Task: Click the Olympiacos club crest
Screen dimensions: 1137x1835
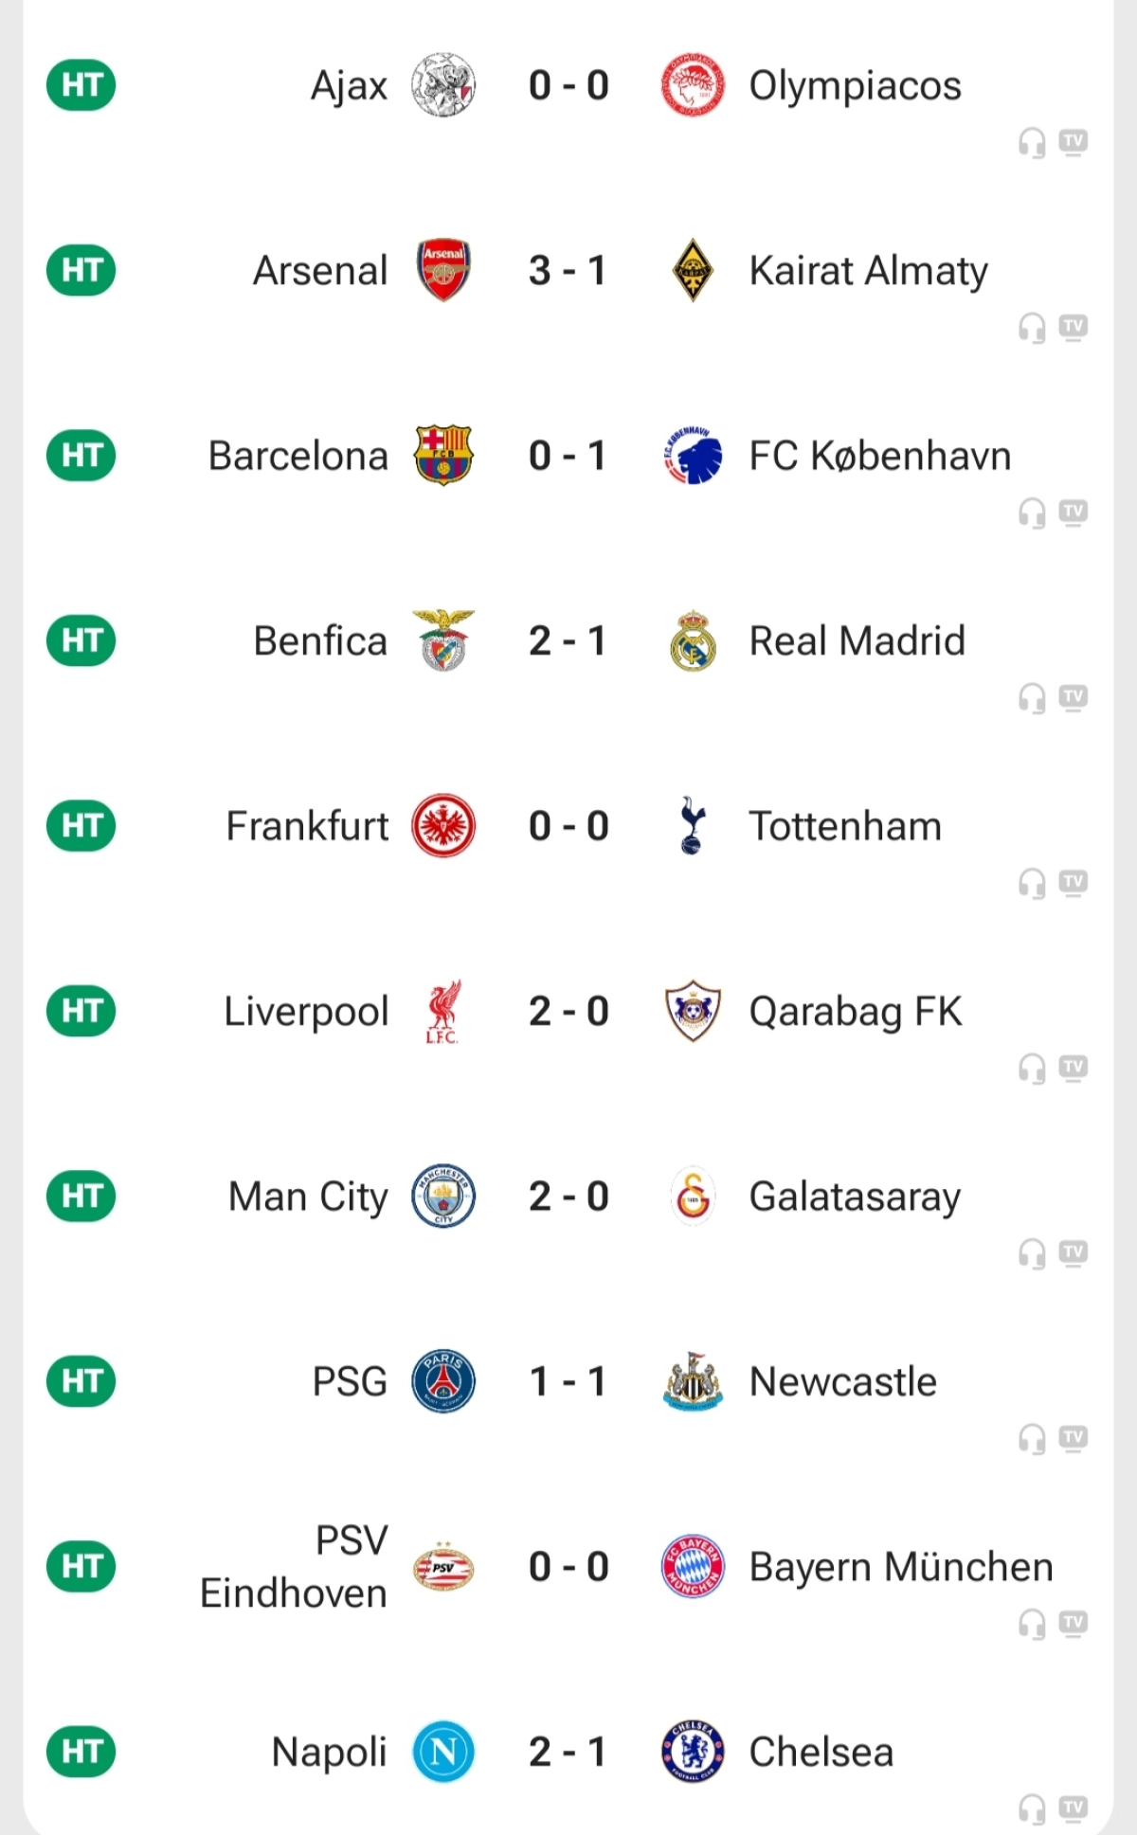Action: (693, 85)
